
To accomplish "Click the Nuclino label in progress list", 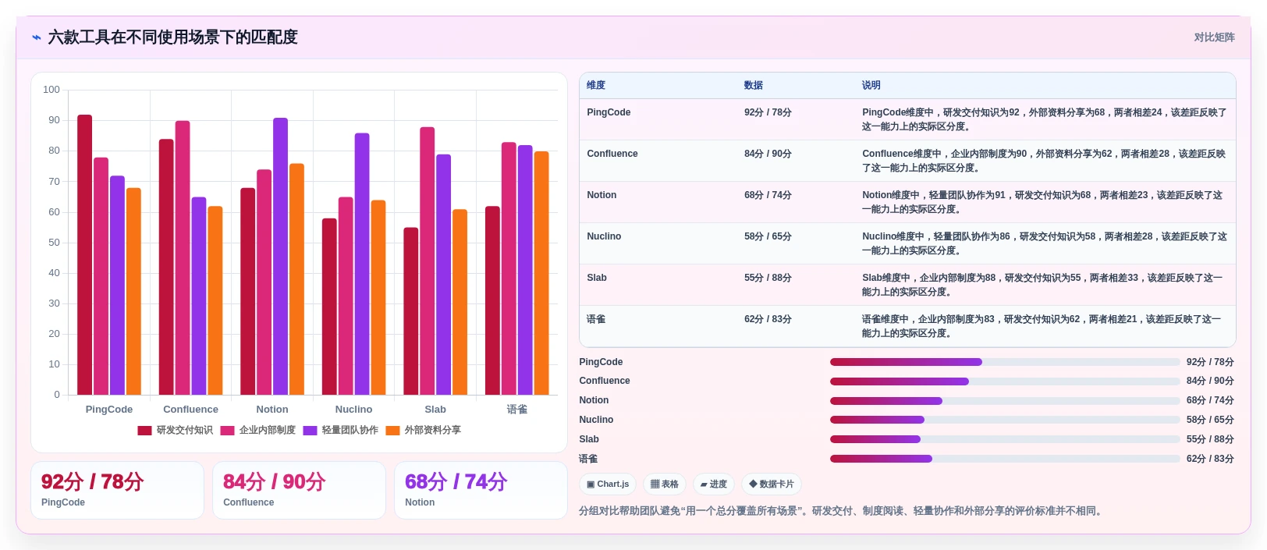I will [596, 420].
